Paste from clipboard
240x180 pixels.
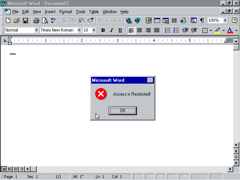tap(82, 21)
